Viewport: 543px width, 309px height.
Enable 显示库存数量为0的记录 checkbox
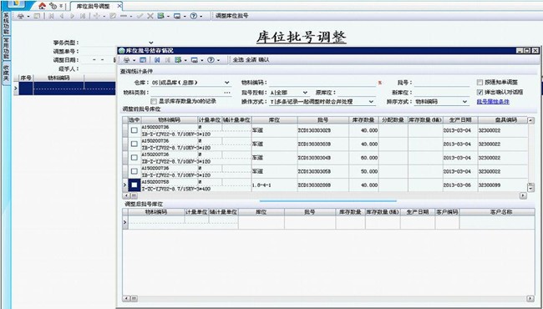(154, 101)
